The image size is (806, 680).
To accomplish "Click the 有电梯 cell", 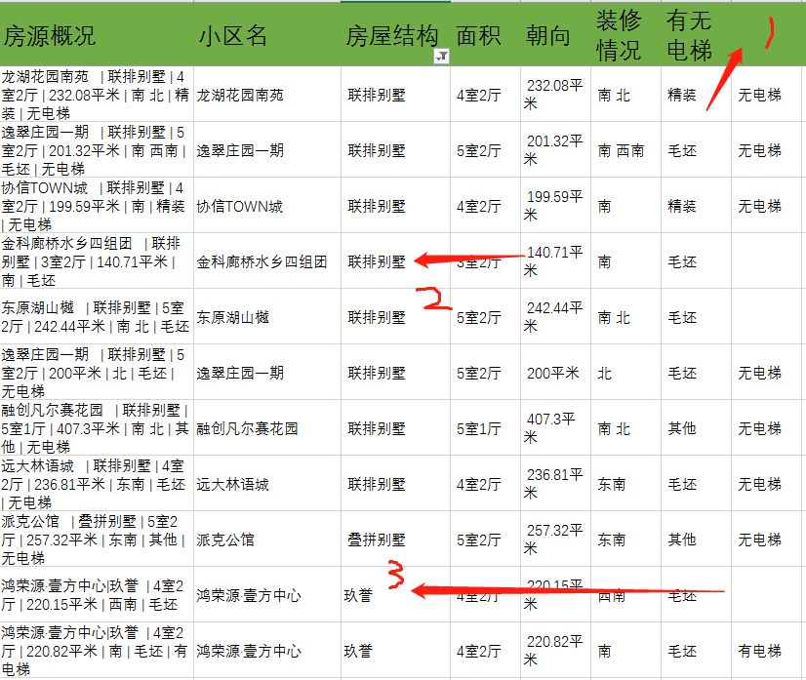I will 766,650.
